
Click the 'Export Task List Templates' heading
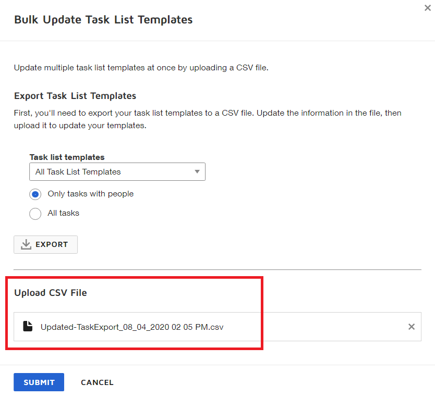click(x=75, y=96)
